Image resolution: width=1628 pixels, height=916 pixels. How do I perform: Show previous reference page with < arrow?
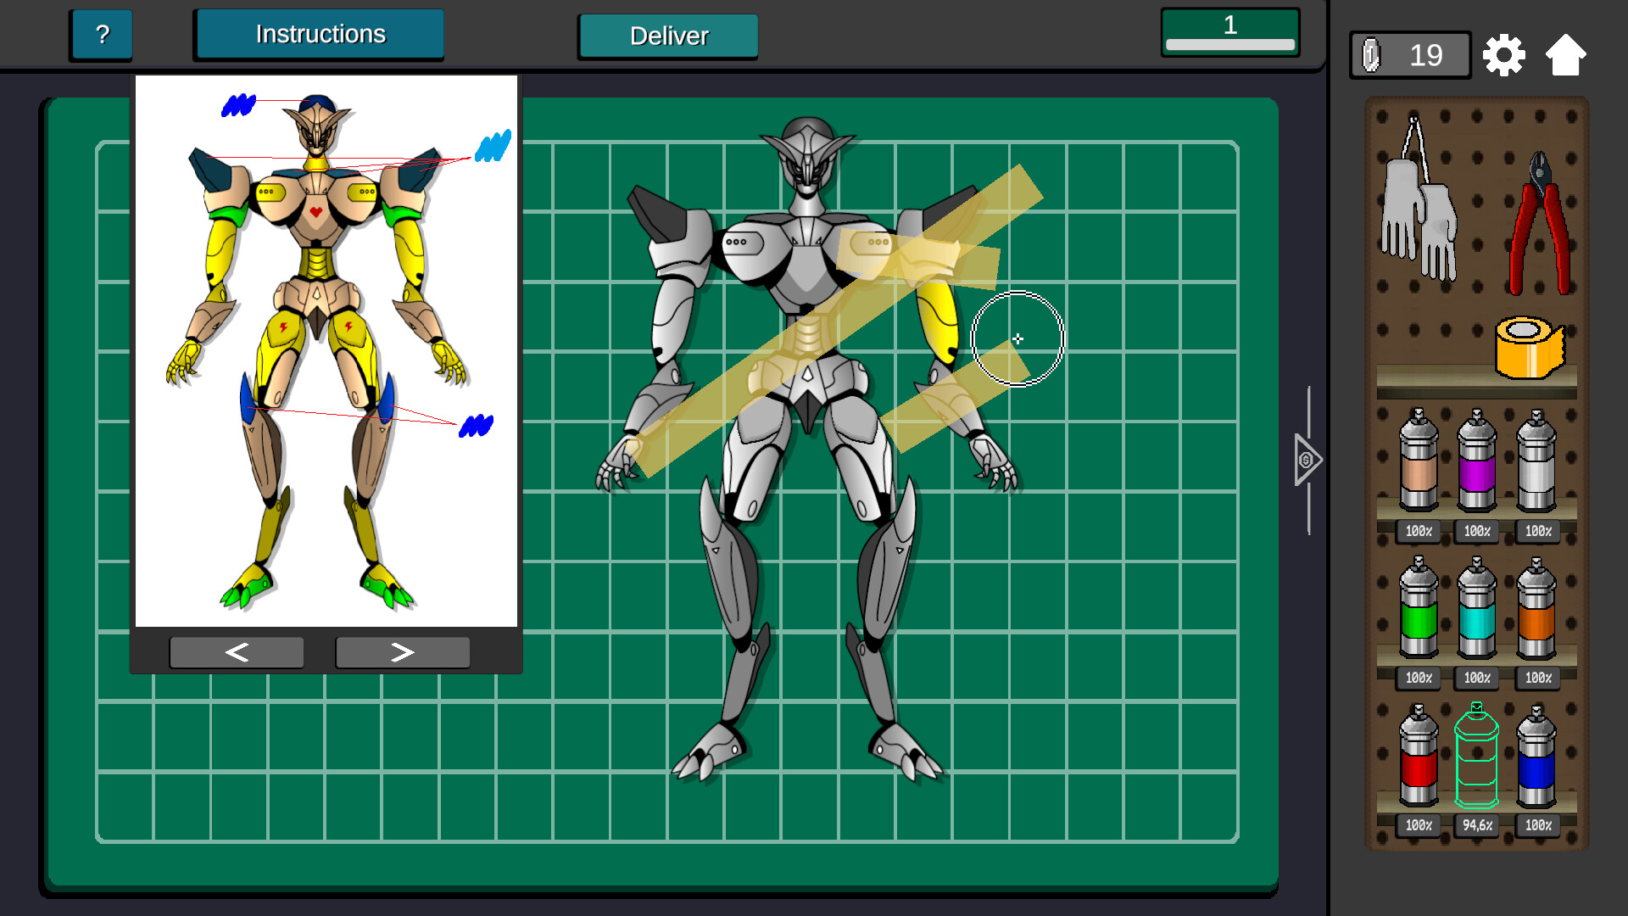click(x=237, y=651)
